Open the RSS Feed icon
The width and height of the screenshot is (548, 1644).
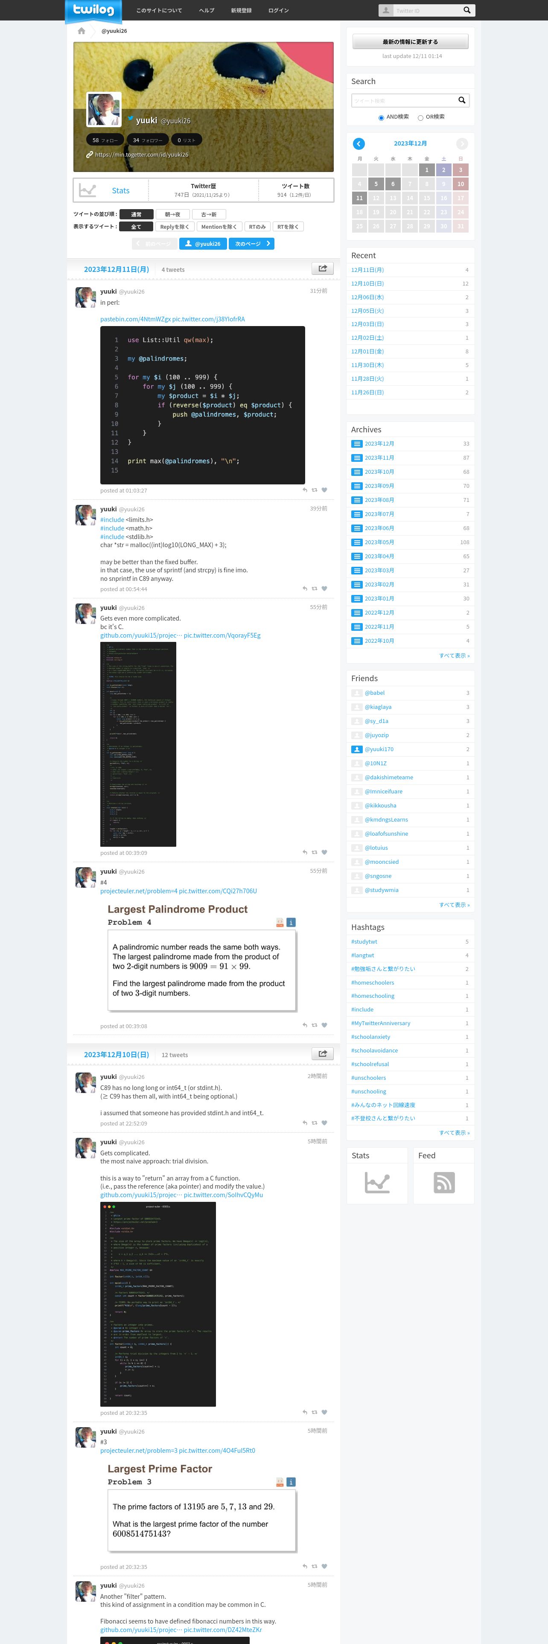point(444,1183)
